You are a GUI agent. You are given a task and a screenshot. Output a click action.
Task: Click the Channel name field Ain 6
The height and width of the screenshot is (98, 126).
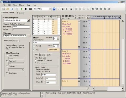[x=46, y=42]
